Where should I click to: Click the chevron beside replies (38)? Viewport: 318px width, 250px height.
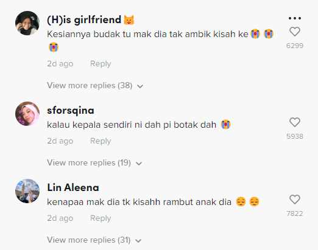[140, 86]
